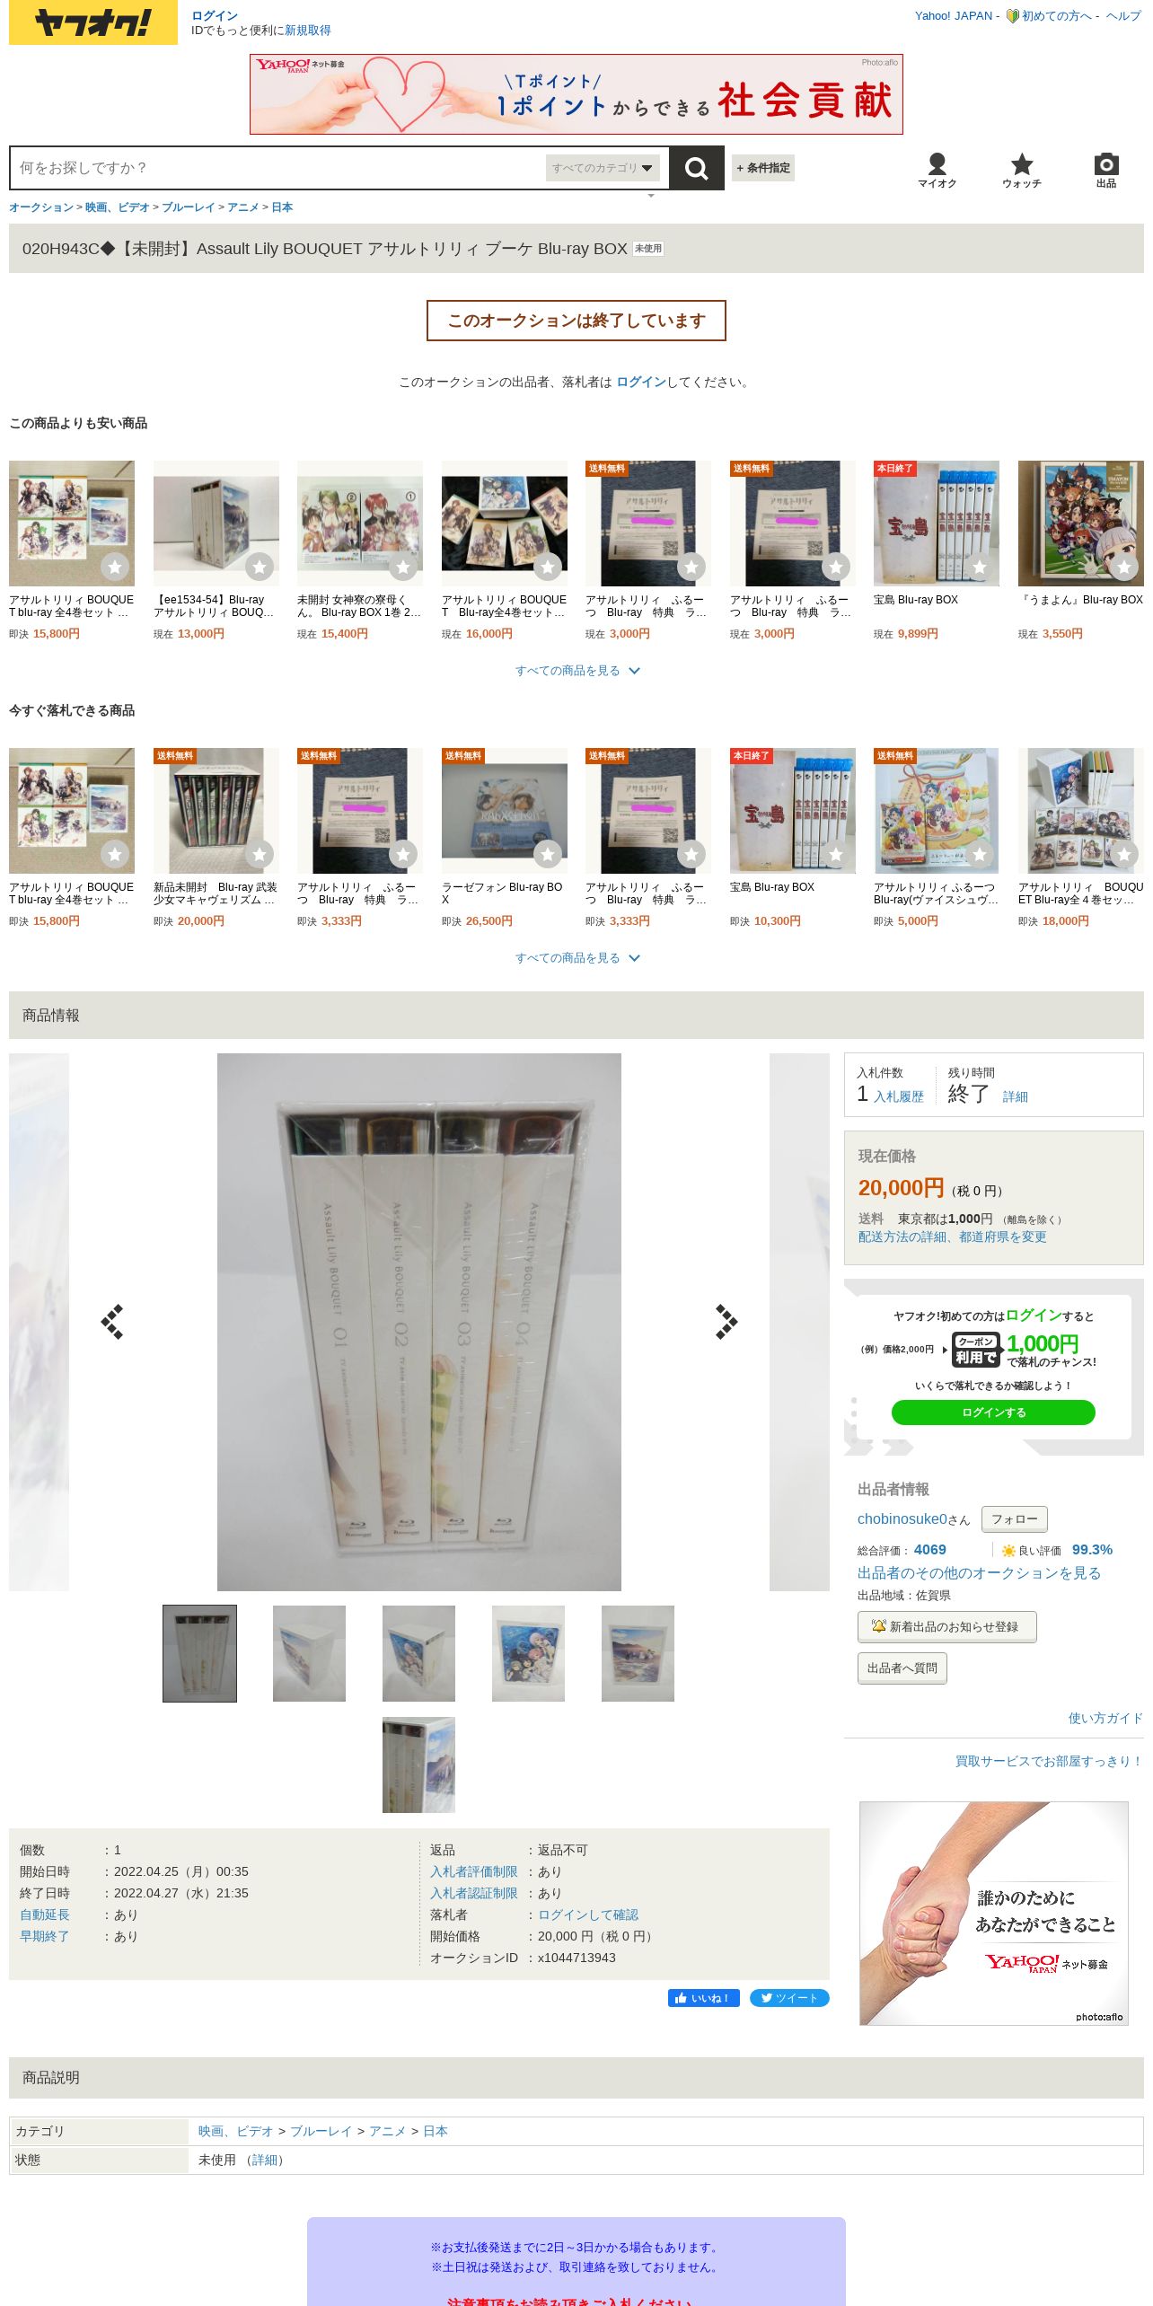Viewport: 1153px width, 2306px height.
Task: Toggle watch star on 宝島 Blu-ray BOX 9,899円
Action: 980,567
